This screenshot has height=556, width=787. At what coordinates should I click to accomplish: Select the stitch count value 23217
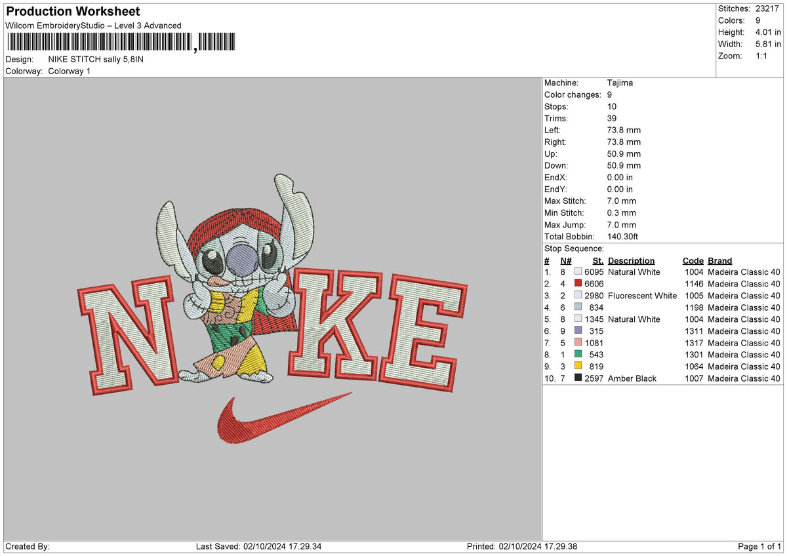768,9
